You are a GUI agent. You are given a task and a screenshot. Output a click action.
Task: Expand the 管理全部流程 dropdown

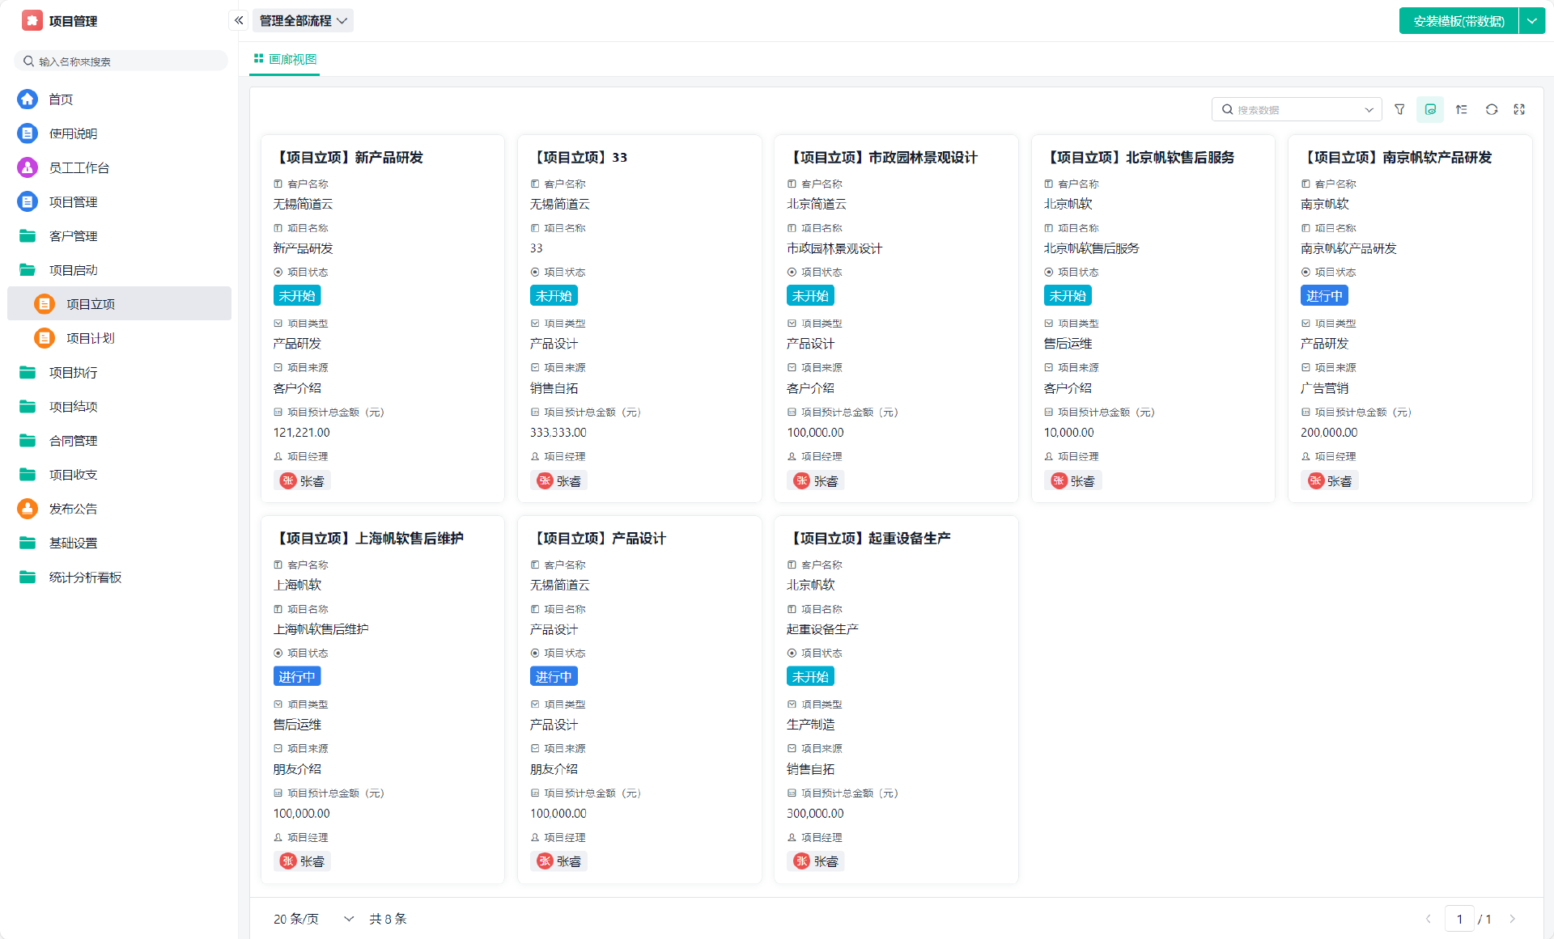pyautogui.click(x=304, y=20)
